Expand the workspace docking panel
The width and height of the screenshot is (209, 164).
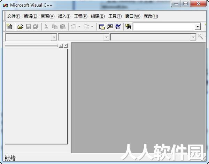click(x=61, y=46)
